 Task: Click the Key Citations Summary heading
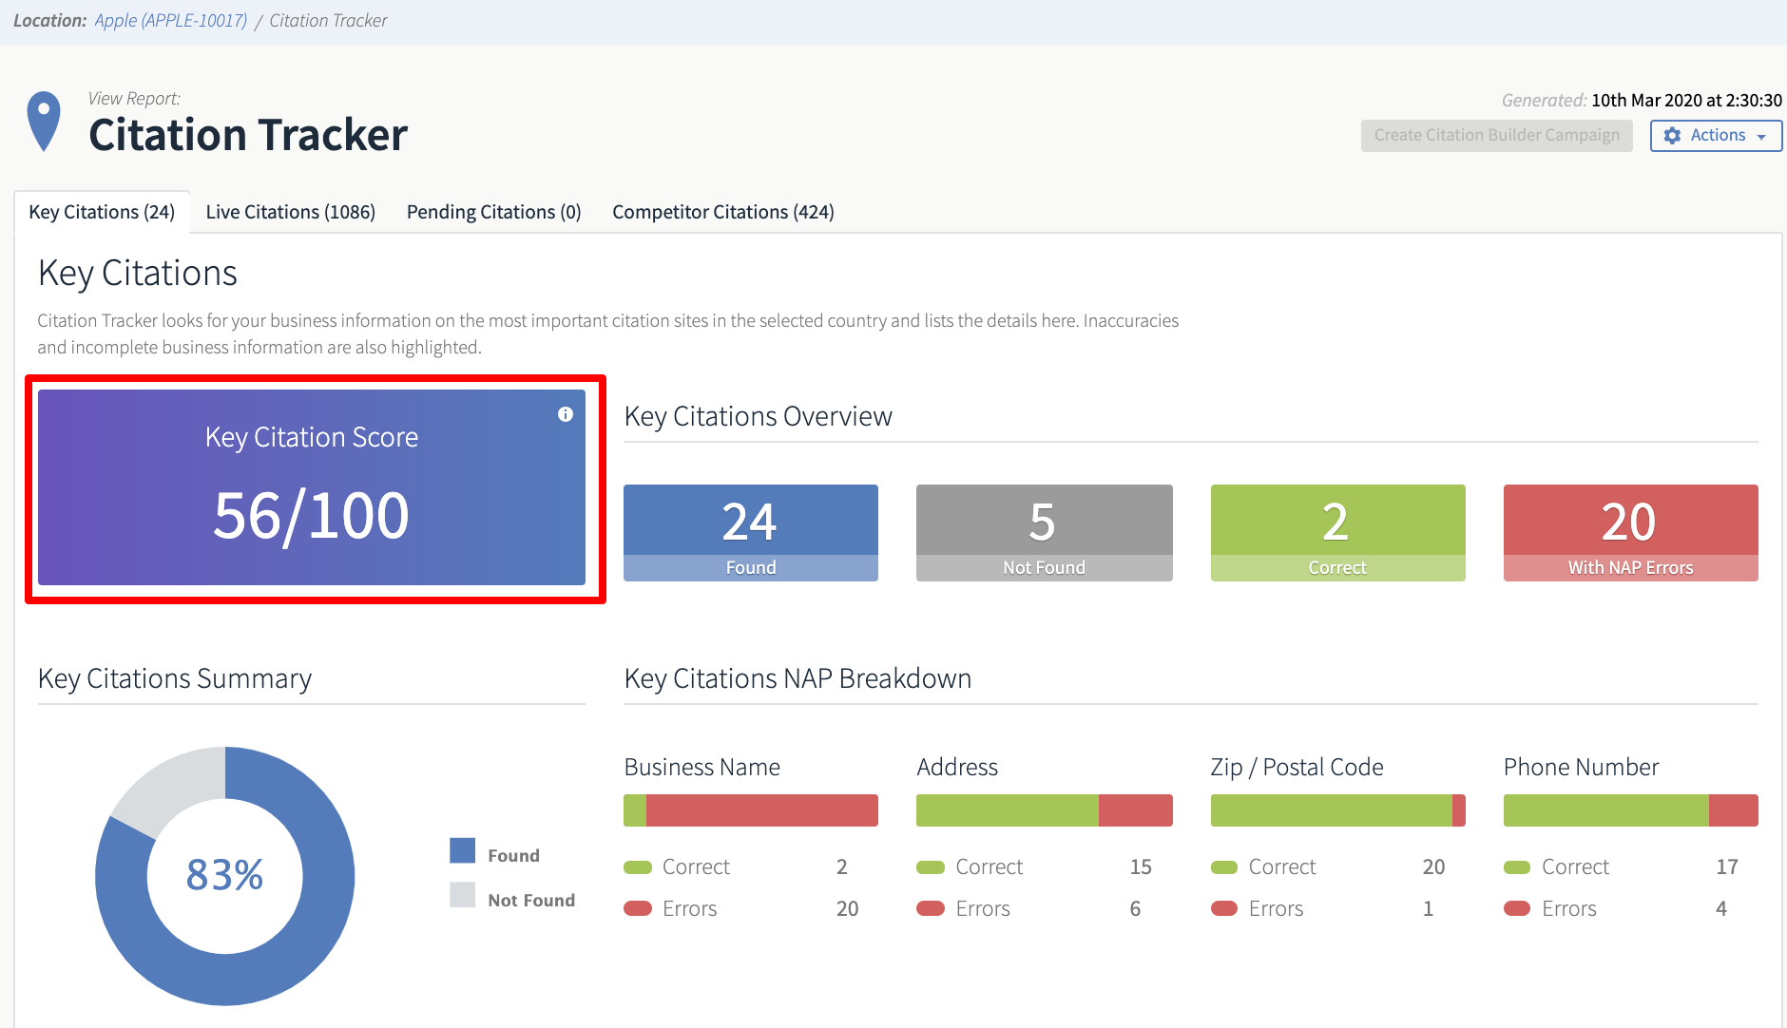tap(175, 678)
